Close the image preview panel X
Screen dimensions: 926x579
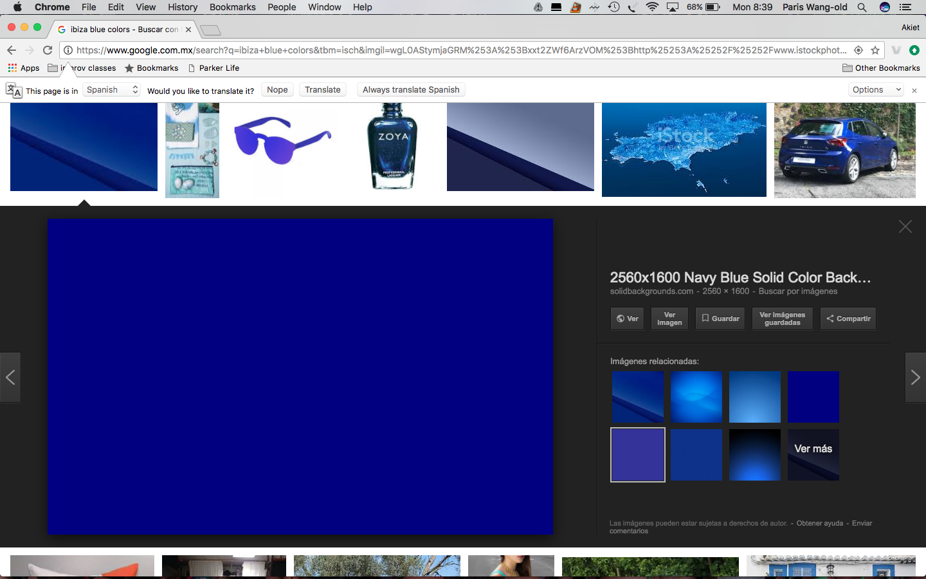[x=905, y=226]
